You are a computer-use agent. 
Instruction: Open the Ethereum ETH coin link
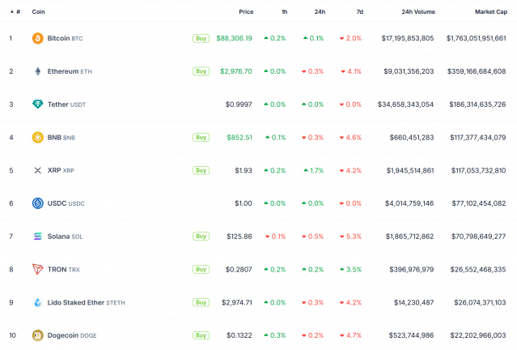[x=70, y=71]
